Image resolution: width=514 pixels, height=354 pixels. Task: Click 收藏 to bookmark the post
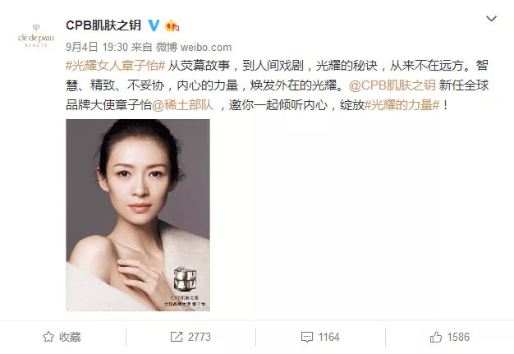click(70, 337)
